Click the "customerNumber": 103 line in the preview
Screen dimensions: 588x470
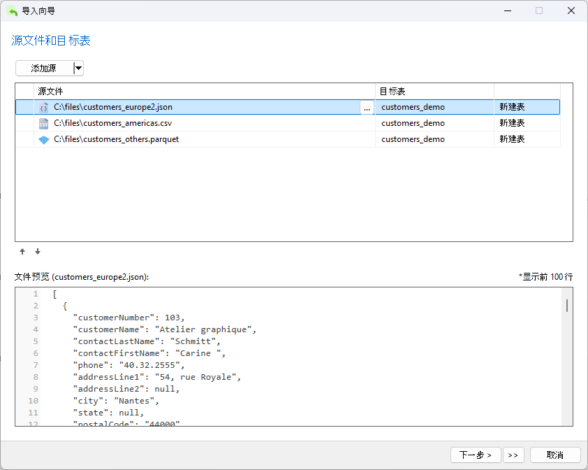128,318
